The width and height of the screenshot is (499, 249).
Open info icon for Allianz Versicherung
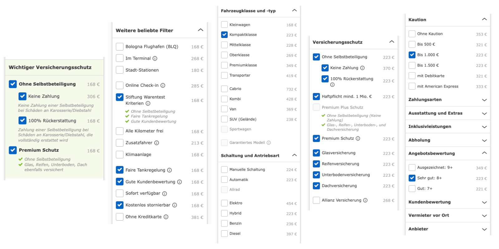tap(365, 200)
